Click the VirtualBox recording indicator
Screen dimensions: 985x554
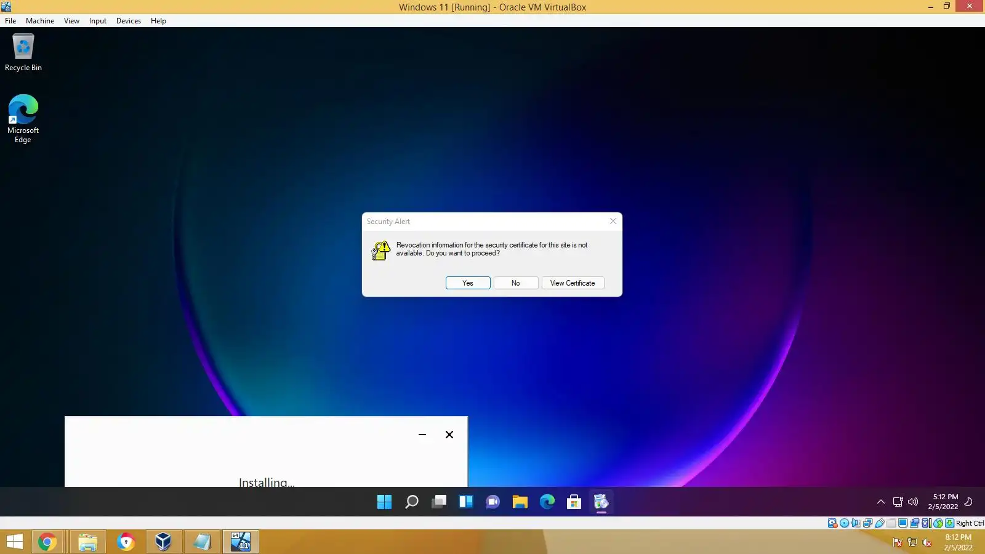(x=914, y=523)
